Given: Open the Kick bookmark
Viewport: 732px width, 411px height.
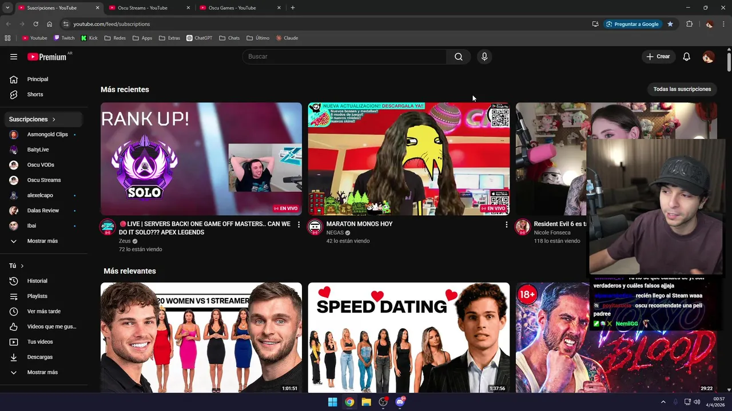Looking at the screenshot, I should pyautogui.click(x=89, y=38).
